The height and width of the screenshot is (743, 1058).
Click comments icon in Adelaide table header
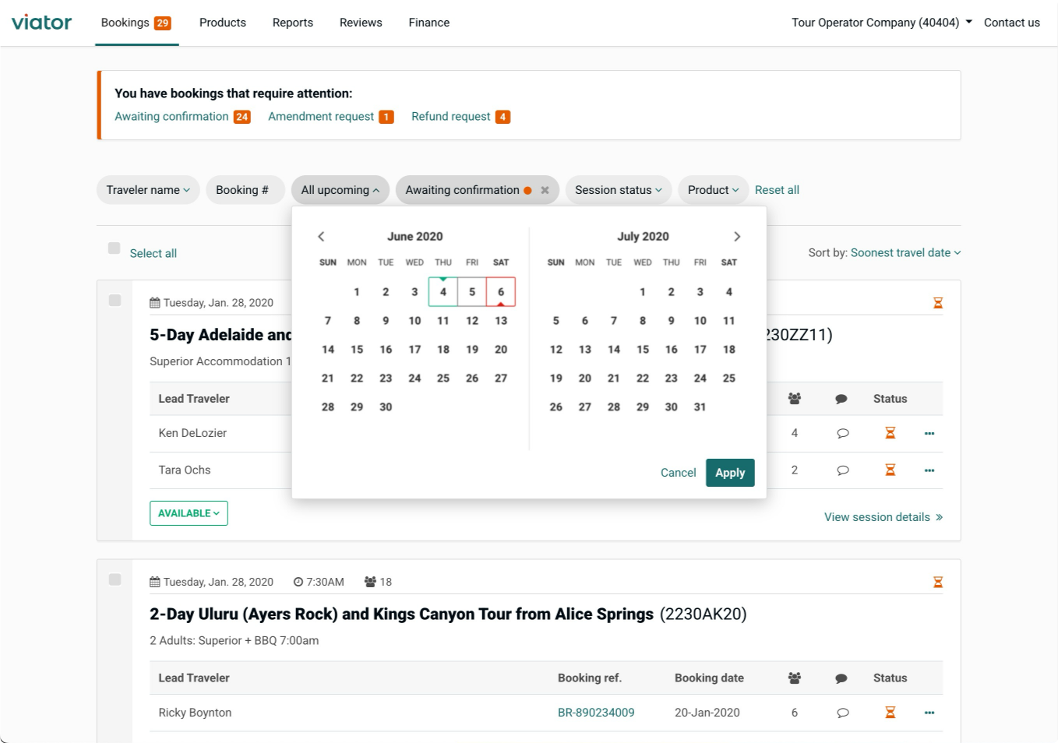pos(841,399)
